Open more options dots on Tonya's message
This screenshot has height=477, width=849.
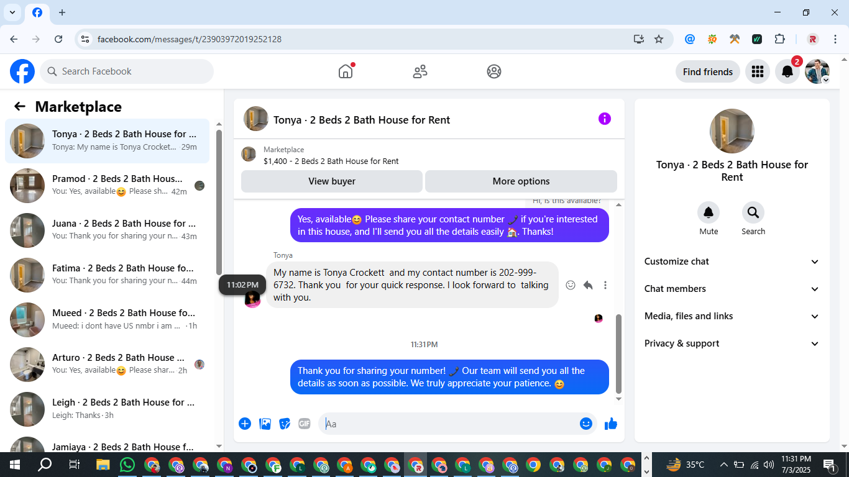[x=605, y=285]
